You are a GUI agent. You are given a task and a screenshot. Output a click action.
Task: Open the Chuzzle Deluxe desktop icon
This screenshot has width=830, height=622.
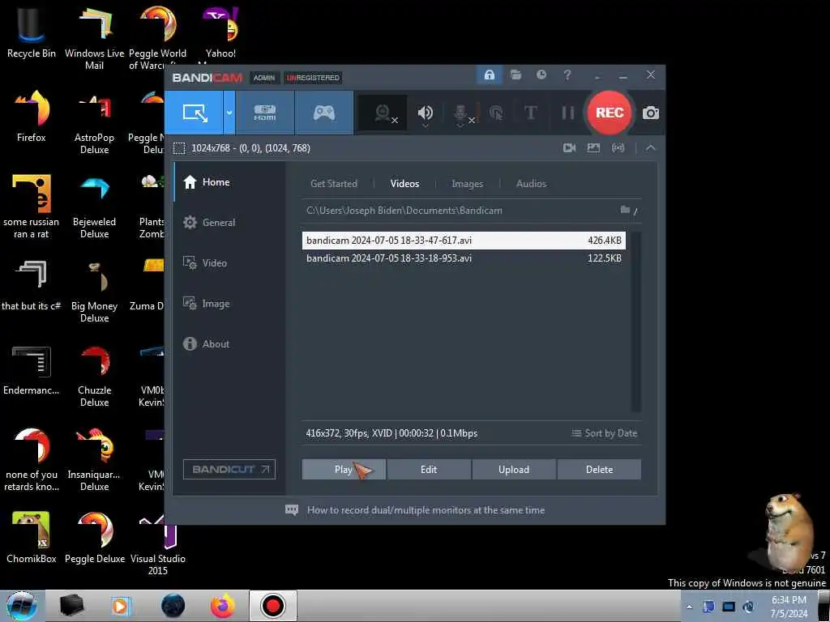(x=94, y=374)
